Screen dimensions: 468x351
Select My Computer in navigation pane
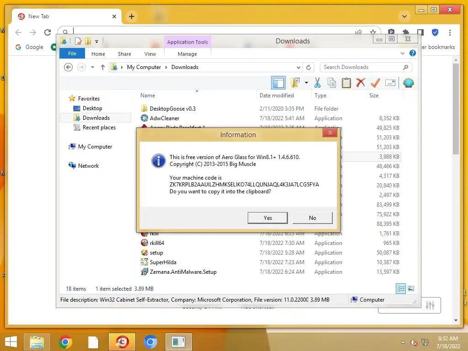[x=95, y=147]
